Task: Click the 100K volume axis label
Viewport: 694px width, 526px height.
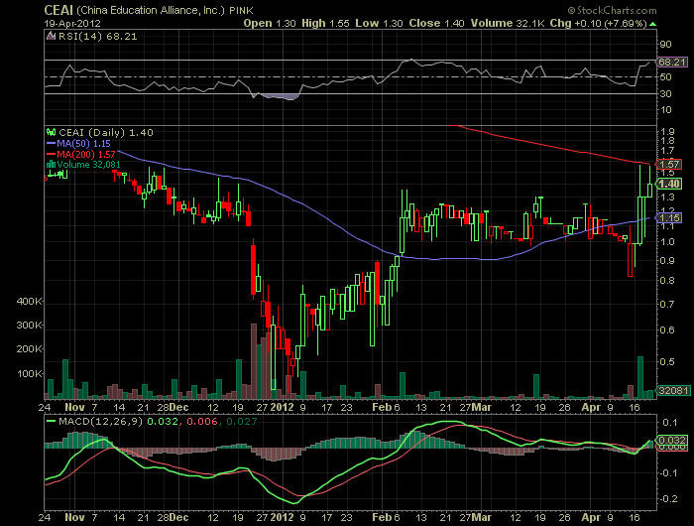Action: click(30, 374)
